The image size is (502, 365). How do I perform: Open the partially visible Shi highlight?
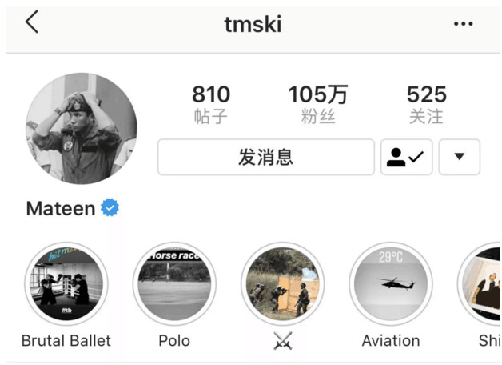pyautogui.click(x=480, y=284)
